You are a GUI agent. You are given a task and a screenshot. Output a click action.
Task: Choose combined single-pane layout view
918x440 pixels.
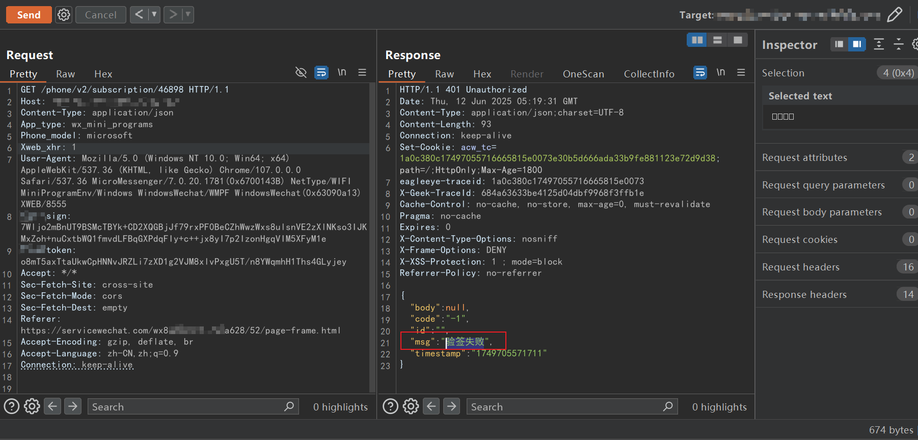(x=738, y=40)
